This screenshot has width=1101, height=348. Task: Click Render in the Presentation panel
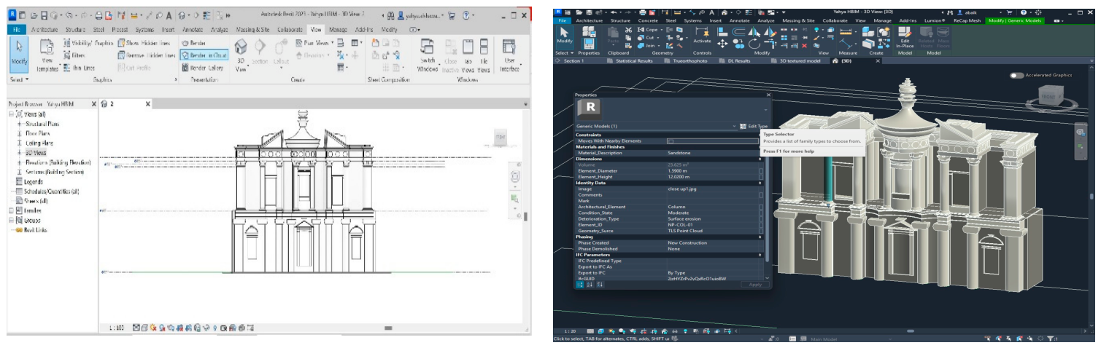(193, 43)
